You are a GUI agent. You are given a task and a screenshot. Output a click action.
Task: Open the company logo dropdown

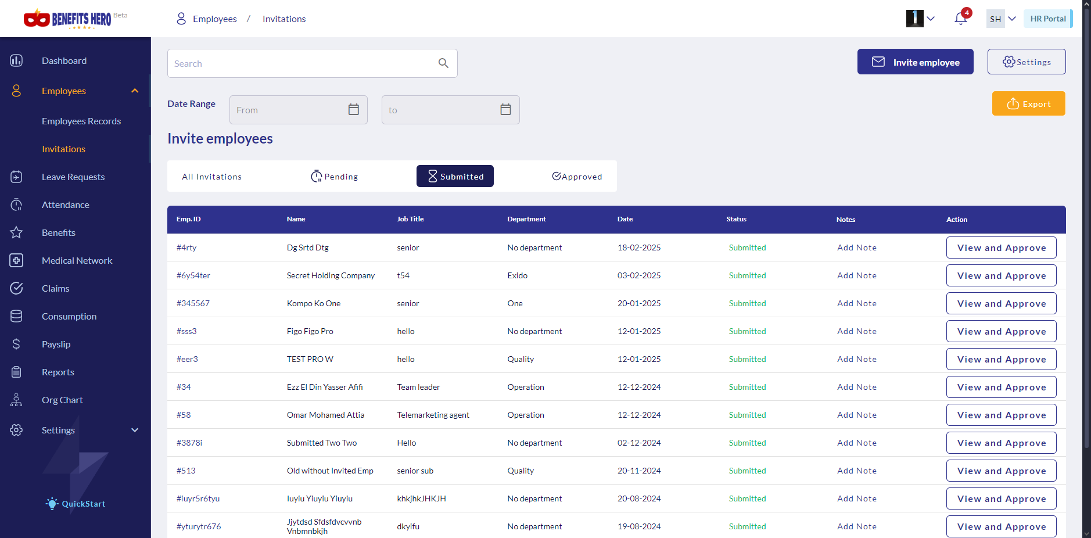(920, 19)
